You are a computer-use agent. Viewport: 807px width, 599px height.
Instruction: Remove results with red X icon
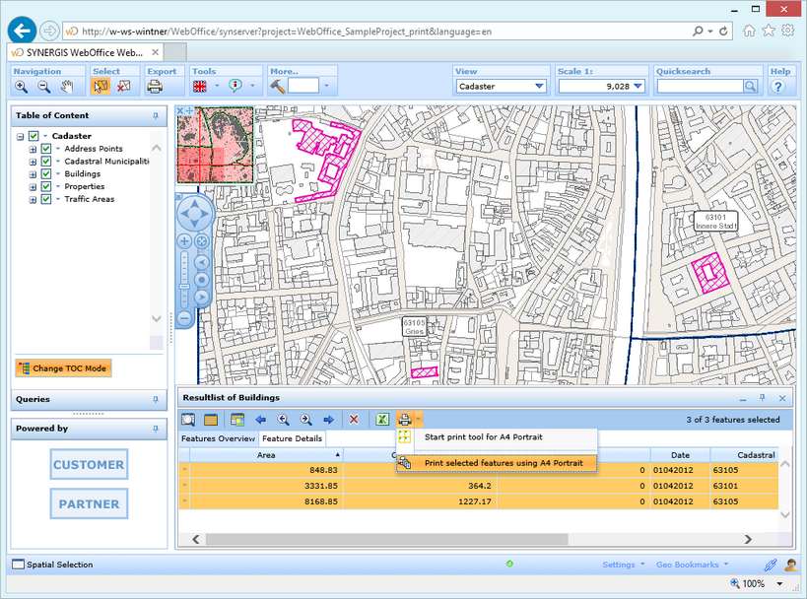[354, 420]
